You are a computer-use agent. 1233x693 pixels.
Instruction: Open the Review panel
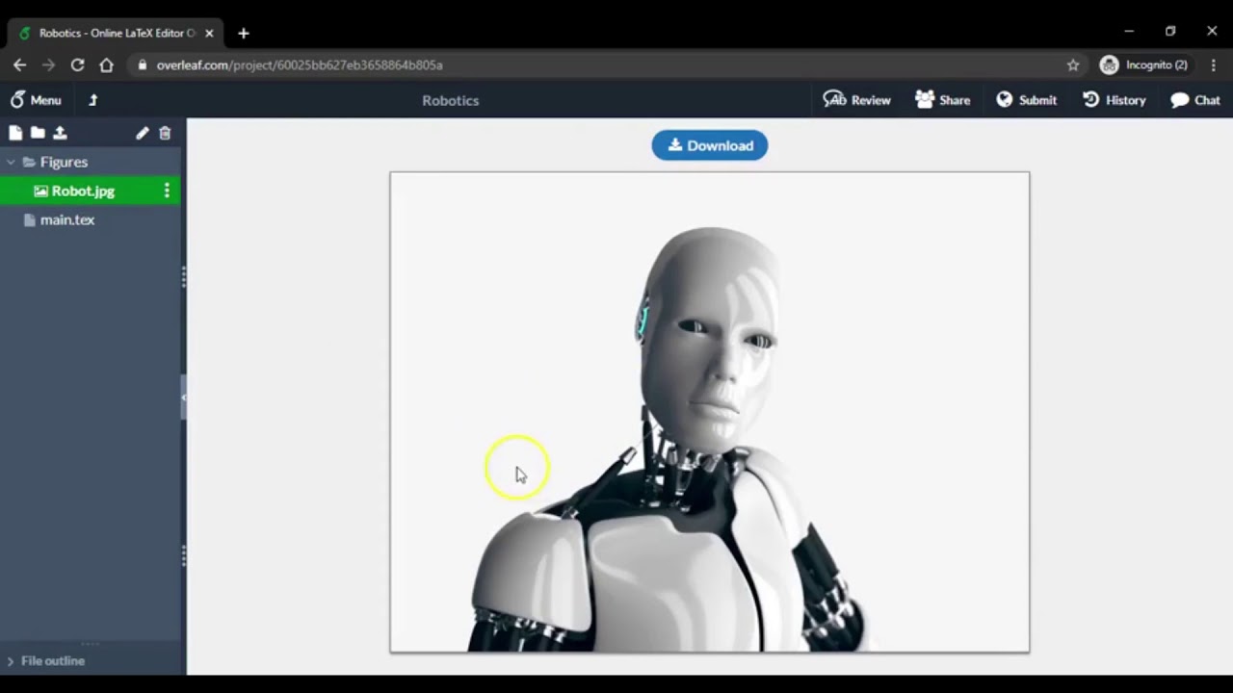[x=856, y=100]
